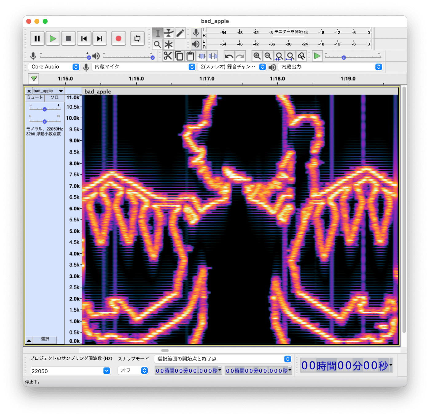
Task: Open the 内蔵出力 playback device dropdown
Action: click(x=330, y=67)
